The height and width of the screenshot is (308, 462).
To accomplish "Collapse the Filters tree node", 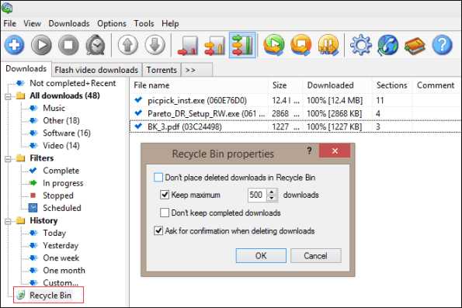I will 8,159.
